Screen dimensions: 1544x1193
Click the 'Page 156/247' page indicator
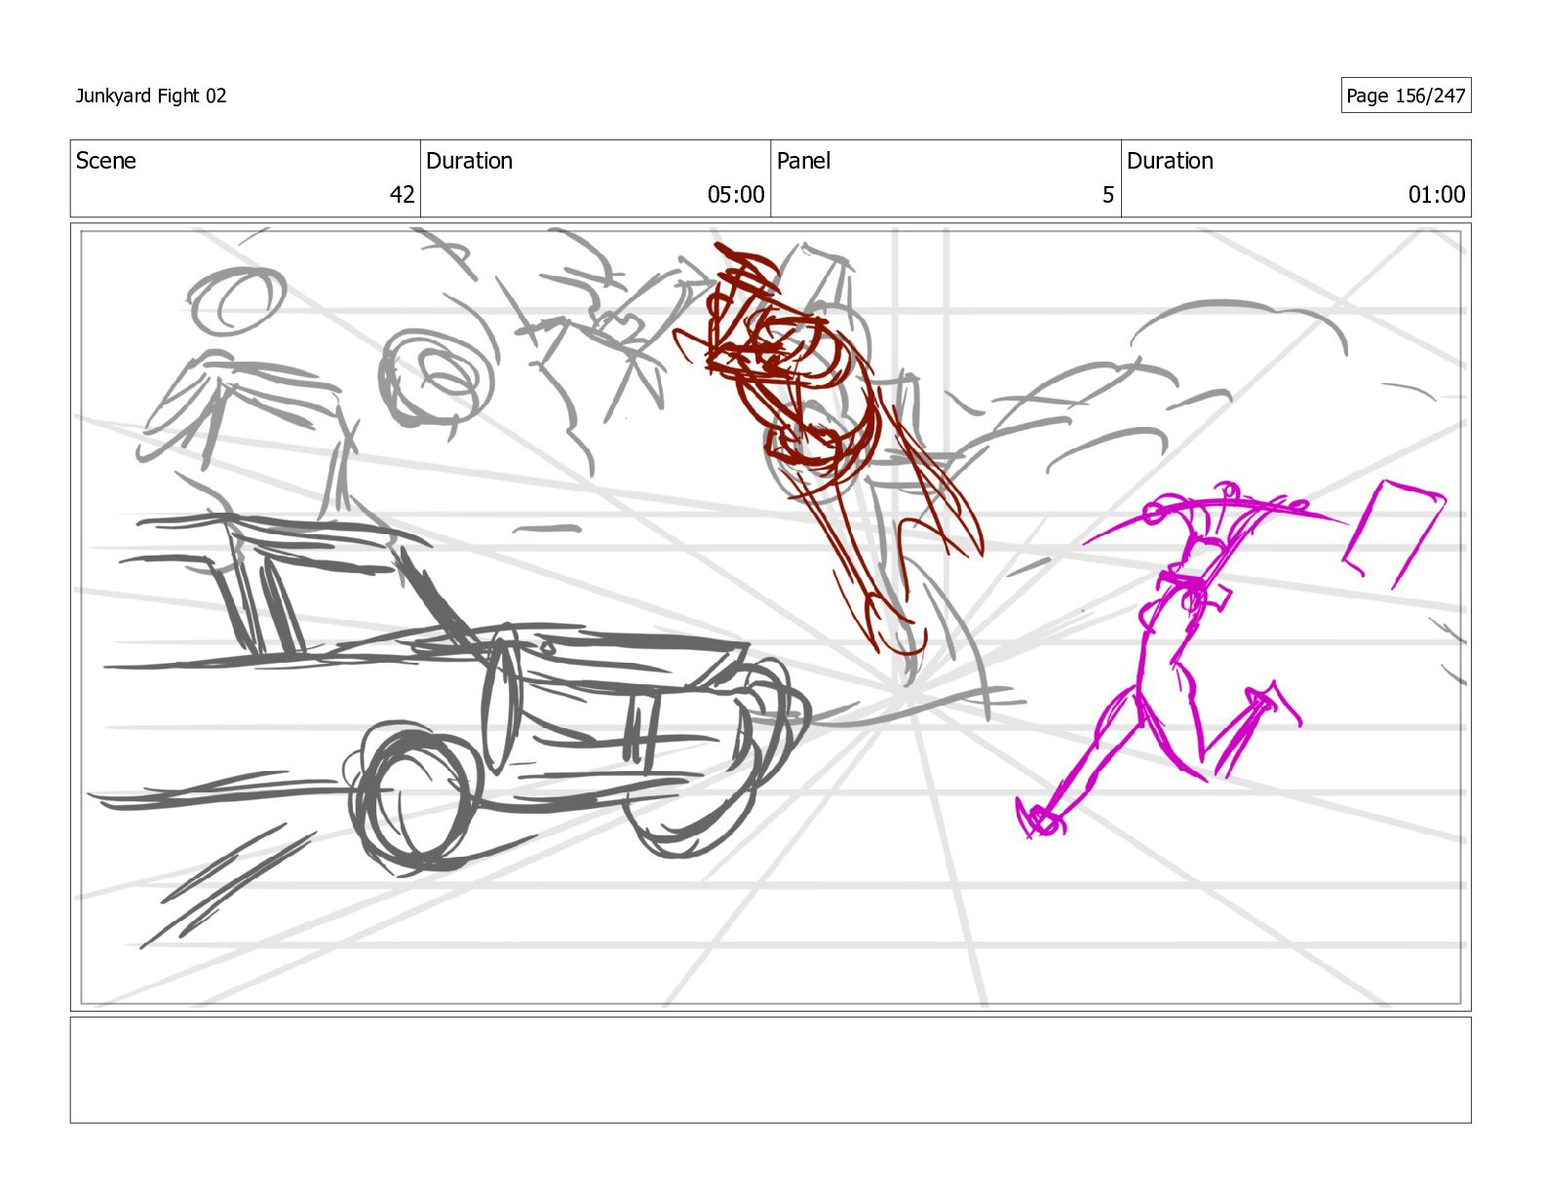pyautogui.click(x=1406, y=96)
